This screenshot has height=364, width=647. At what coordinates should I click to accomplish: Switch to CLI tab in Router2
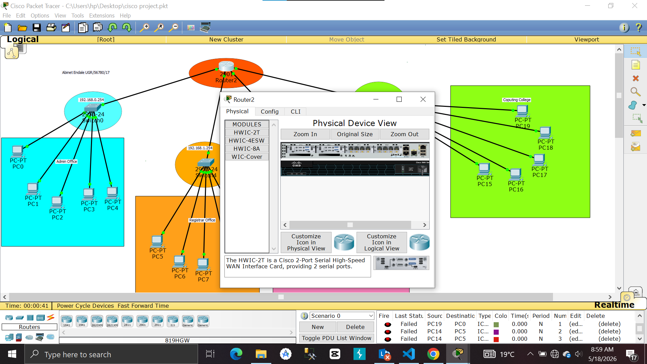[x=296, y=112]
